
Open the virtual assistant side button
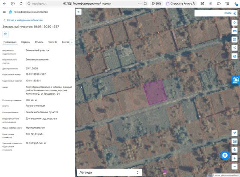[x=236, y=80]
